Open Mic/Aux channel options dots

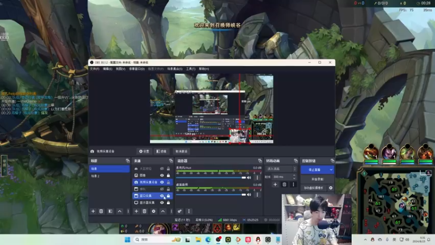(257, 177)
